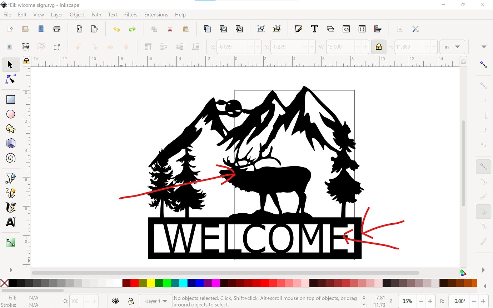Select the Star tool
Screen dimensions: 493x308
10,129
